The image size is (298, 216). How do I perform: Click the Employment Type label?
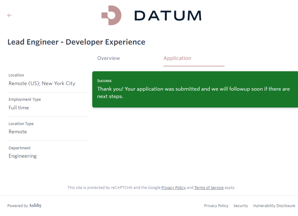click(x=25, y=100)
